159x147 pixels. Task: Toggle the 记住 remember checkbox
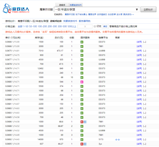point(95,26)
